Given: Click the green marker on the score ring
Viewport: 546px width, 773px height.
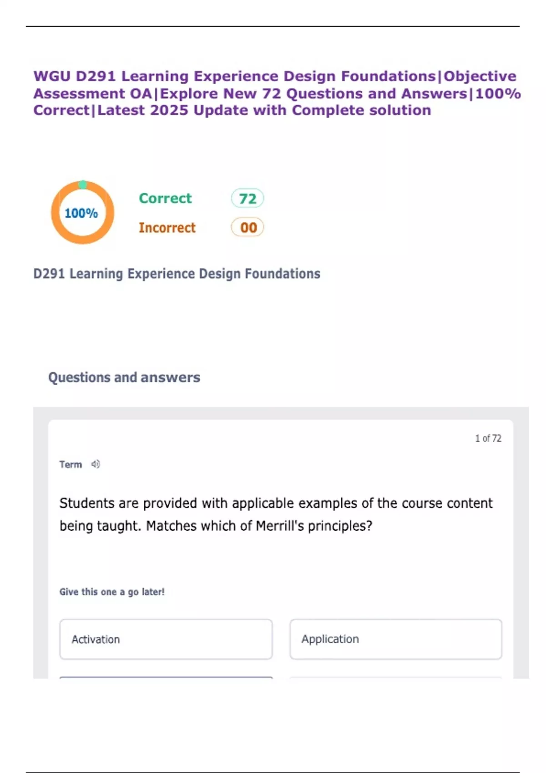Looking at the screenshot, I should point(83,185).
